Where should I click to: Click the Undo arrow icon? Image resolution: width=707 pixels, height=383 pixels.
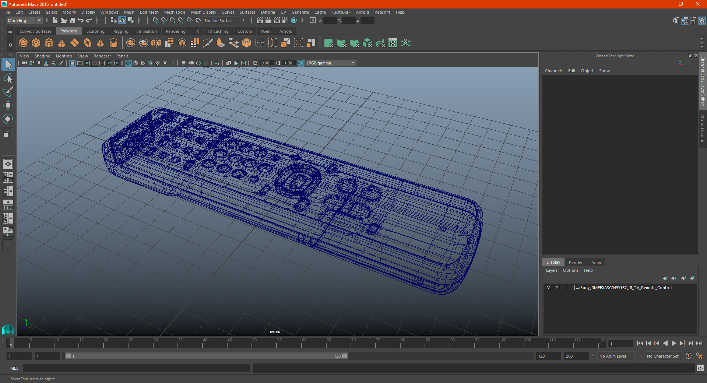pyautogui.click(x=81, y=21)
